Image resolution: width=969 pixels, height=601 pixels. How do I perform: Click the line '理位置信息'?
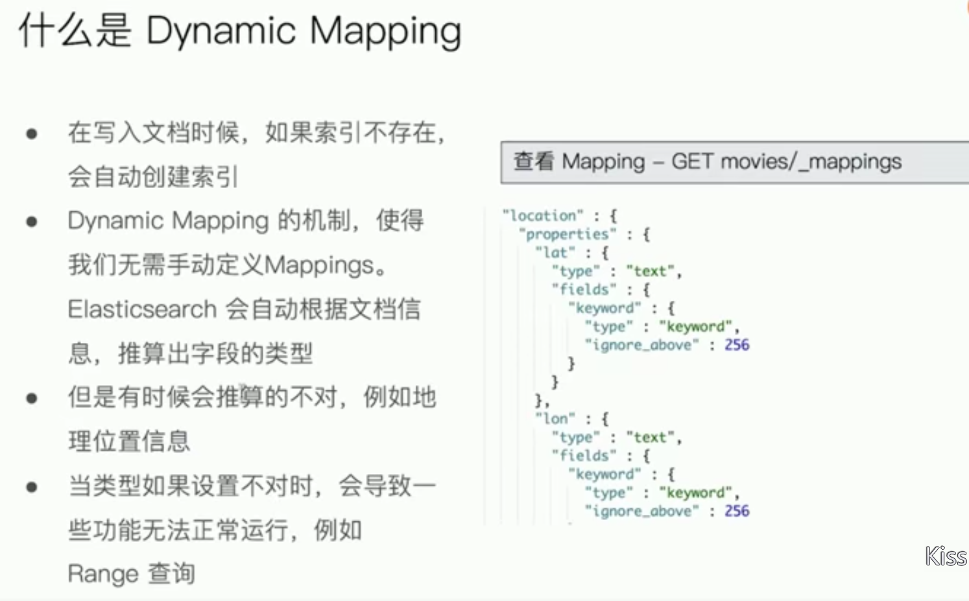[129, 442]
